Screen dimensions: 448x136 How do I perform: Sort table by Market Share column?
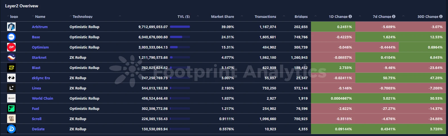tap(222, 17)
